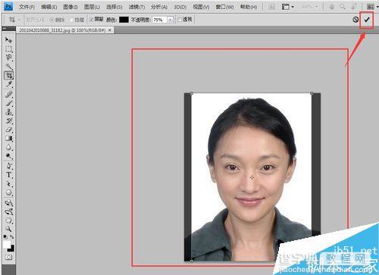
Task: Swap foreground and background colors
Action: (x=12, y=237)
